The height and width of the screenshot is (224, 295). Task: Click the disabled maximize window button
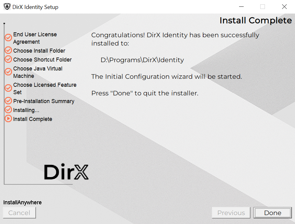coord(262,7)
